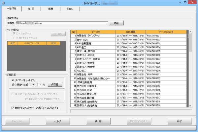Viewport: 198px width, 132px height.
Task: Close the 一括保存・復元 window
Action: pos(192,2)
